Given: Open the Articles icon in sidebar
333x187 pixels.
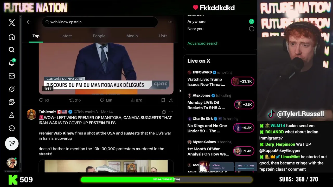Looking at the screenshot, I should (12, 102).
